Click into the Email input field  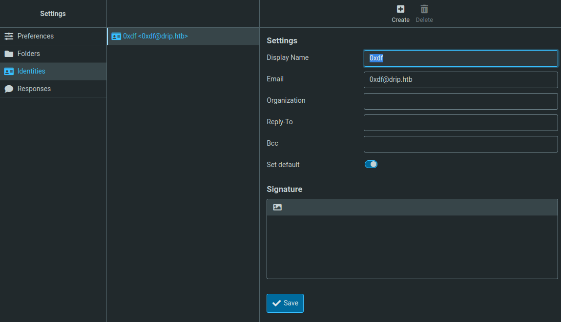(x=460, y=80)
